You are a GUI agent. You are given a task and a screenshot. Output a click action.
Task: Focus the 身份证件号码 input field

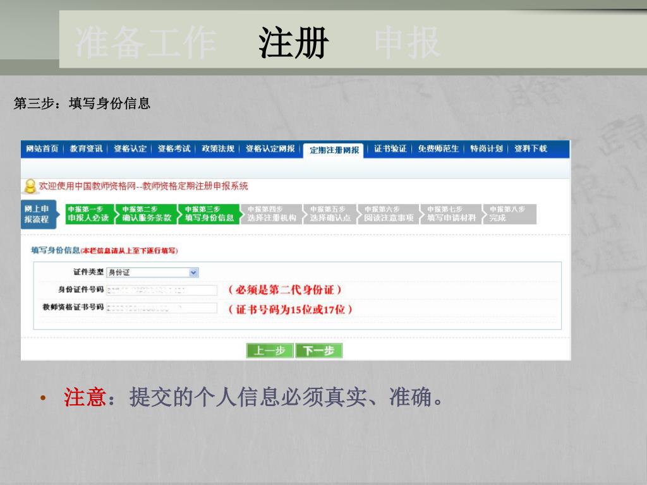tap(162, 290)
